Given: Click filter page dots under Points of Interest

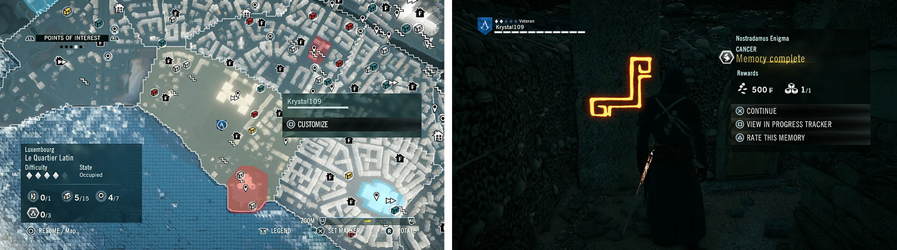Looking at the screenshot, I should pos(72,46).
